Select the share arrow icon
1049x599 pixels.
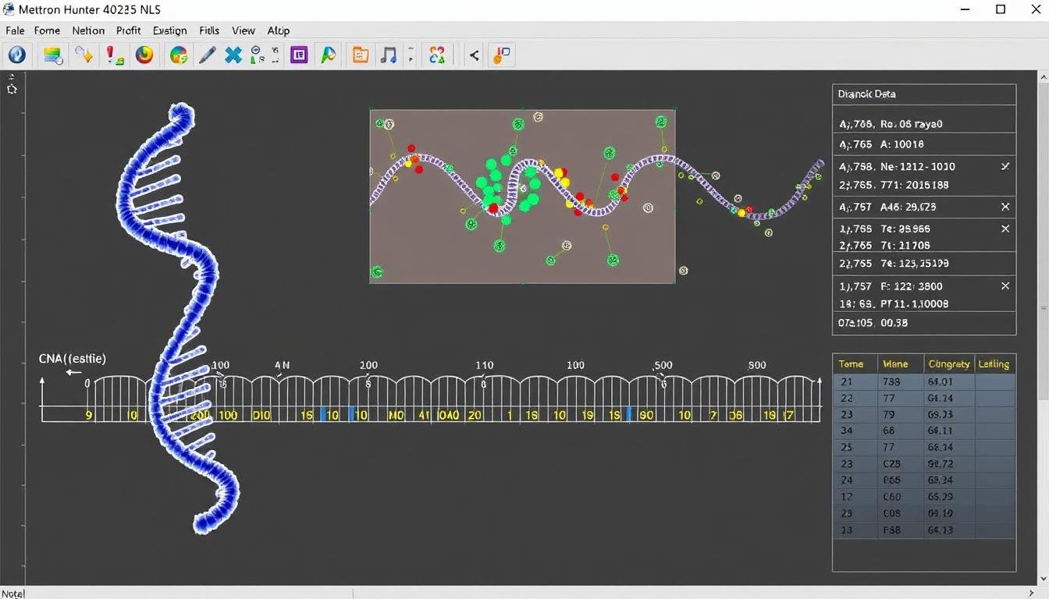click(x=473, y=55)
